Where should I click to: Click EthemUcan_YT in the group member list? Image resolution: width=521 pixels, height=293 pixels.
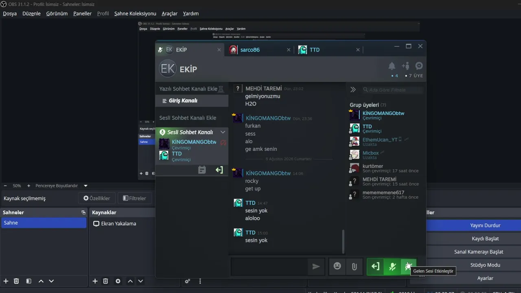tap(380, 140)
